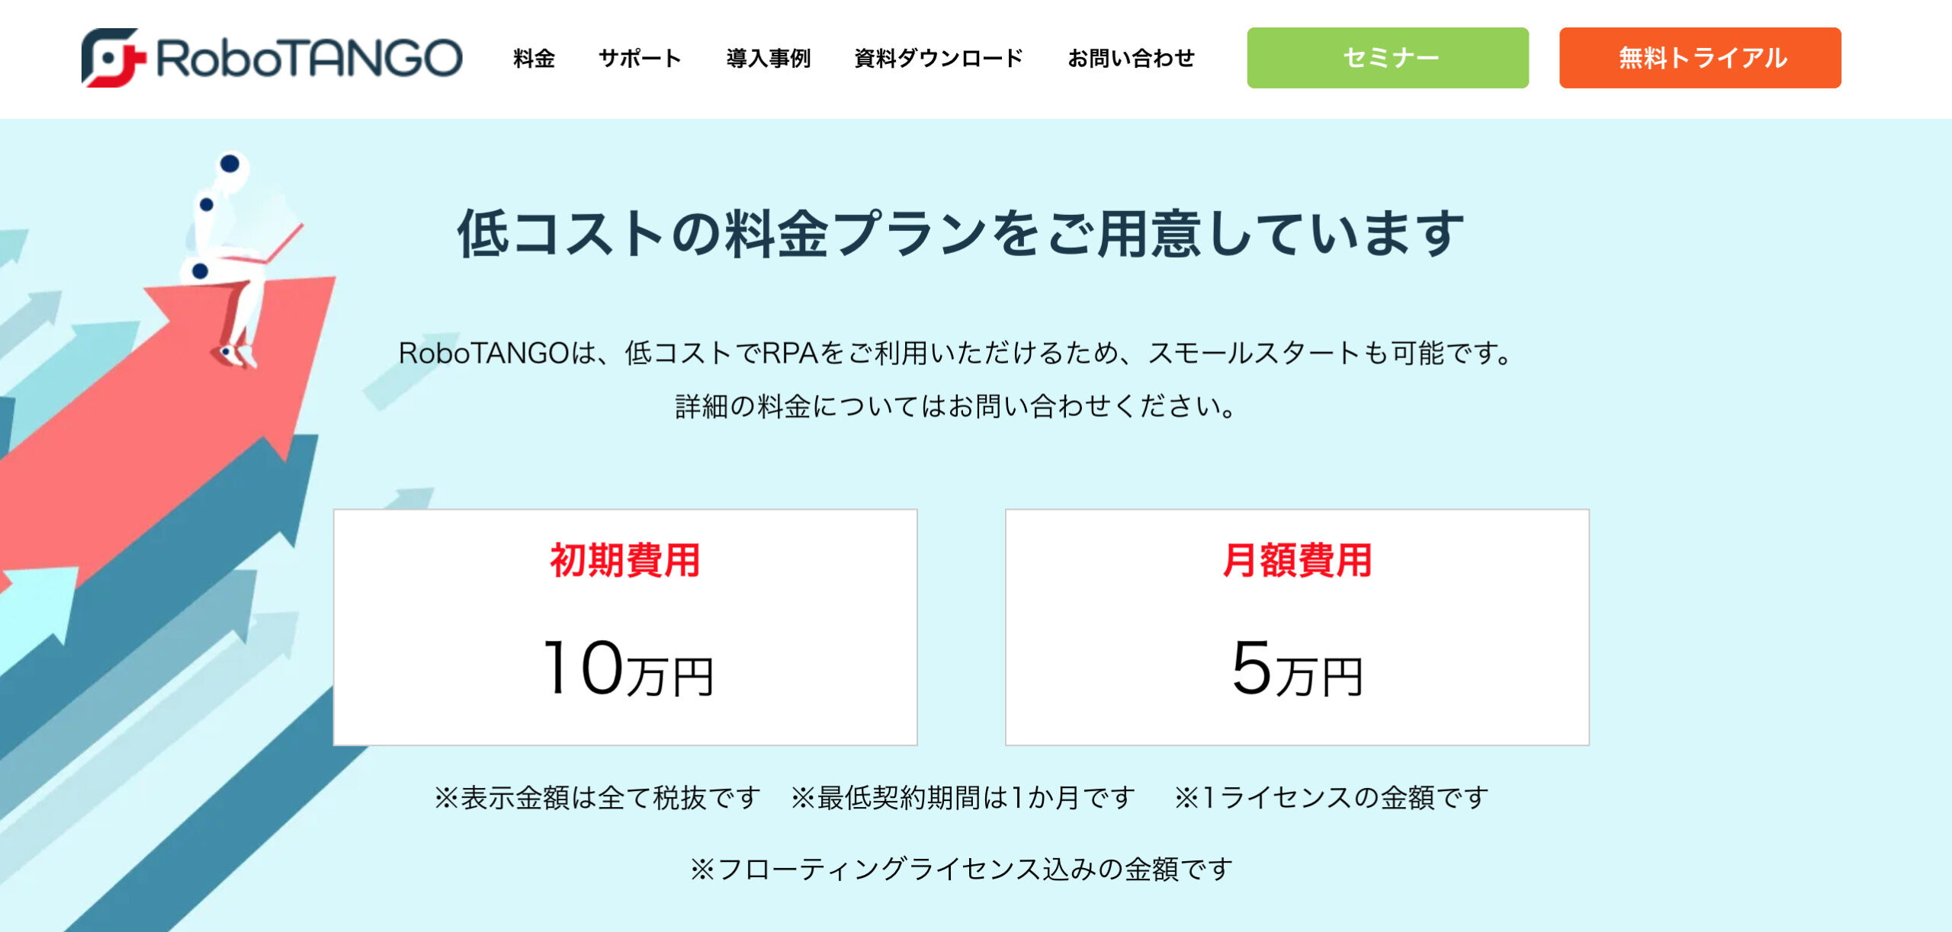The width and height of the screenshot is (1952, 932).
Task: Click the 5万円 price text
Action: click(x=1297, y=668)
